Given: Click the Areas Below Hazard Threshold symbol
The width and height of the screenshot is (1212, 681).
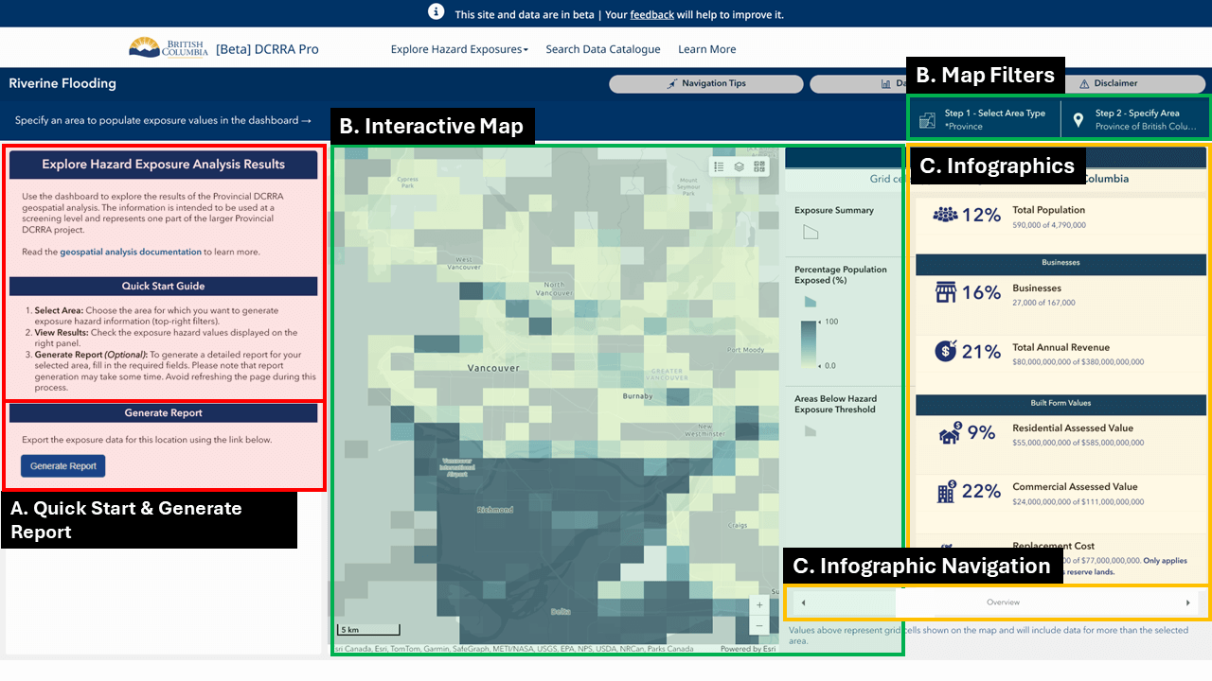Looking at the screenshot, I should click(810, 430).
